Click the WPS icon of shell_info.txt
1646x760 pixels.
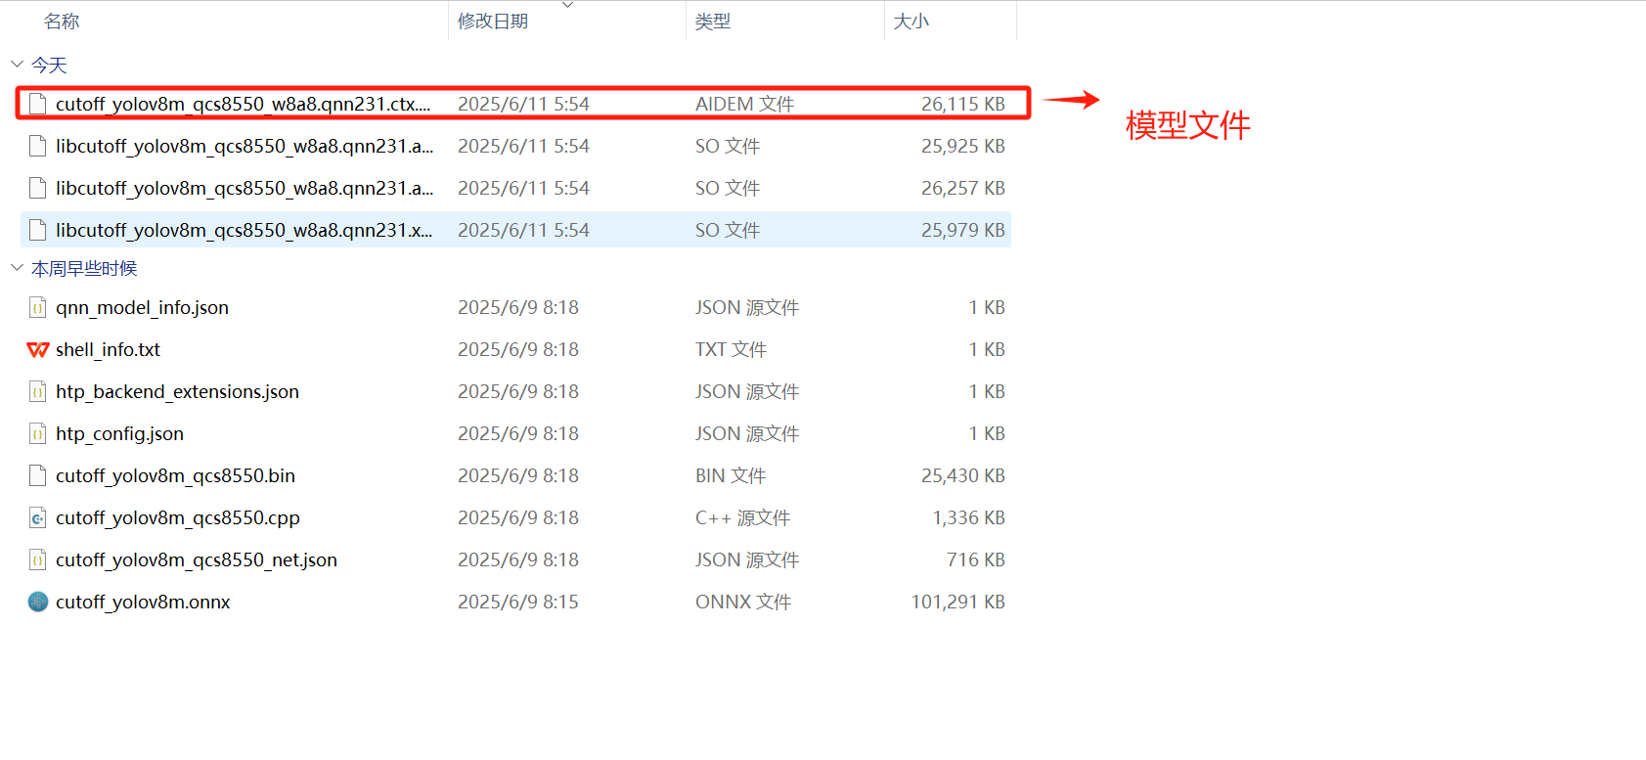(37, 349)
